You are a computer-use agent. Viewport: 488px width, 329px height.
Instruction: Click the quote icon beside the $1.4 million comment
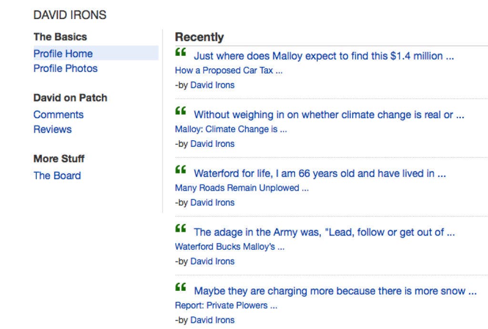click(x=180, y=52)
